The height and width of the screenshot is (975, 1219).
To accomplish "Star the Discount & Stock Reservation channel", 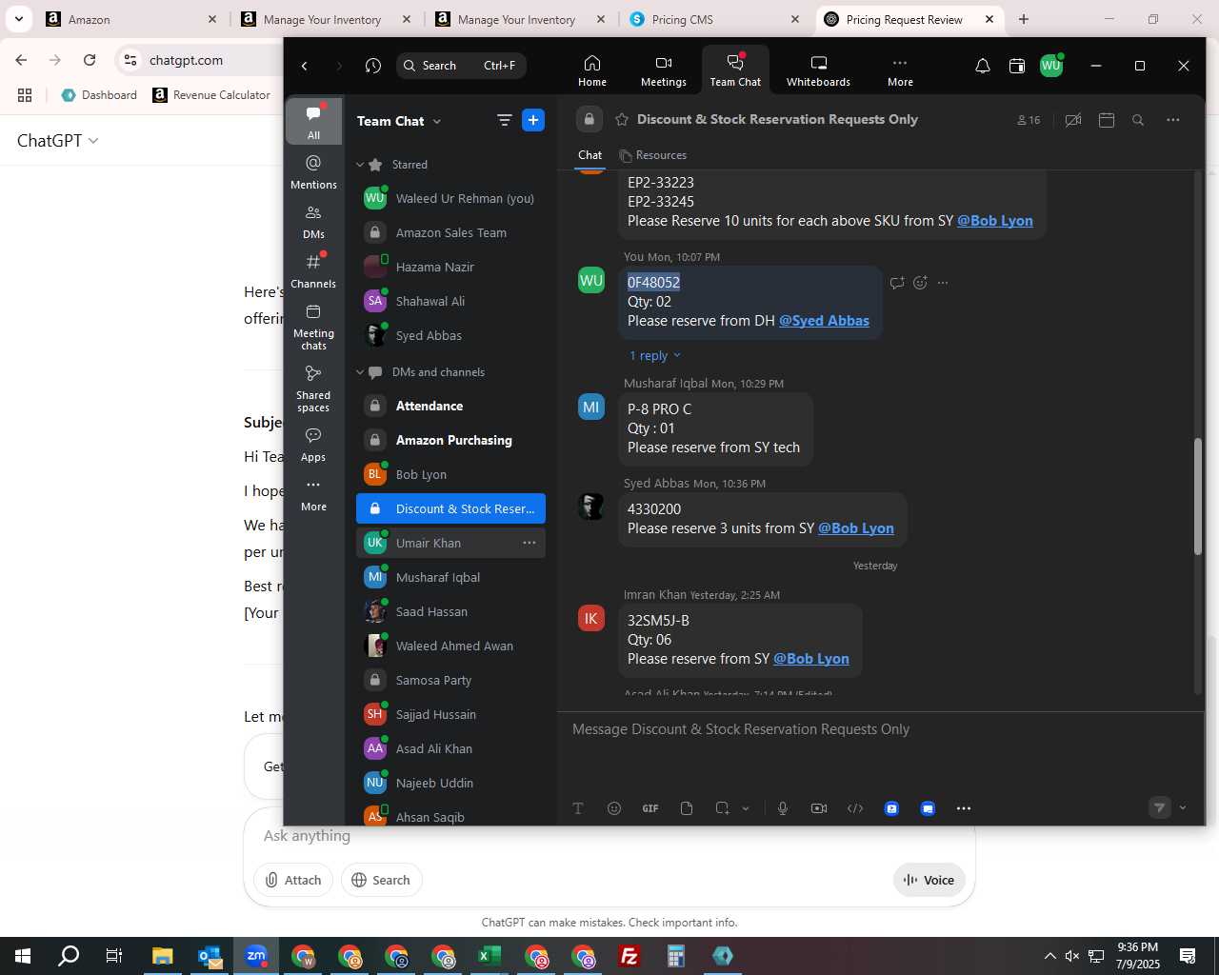I will pos(622,119).
